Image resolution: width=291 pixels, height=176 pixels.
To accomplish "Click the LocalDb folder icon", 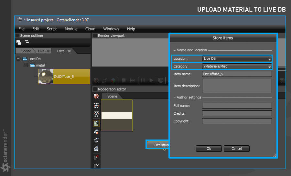I will (25, 59).
